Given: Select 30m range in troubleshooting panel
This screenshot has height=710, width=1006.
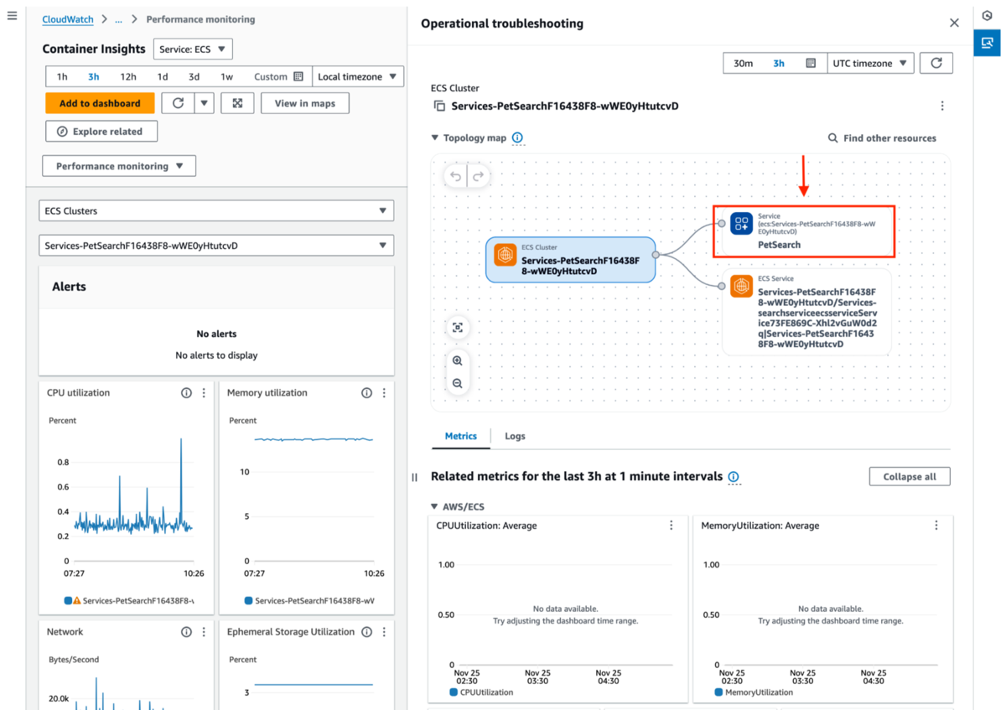Looking at the screenshot, I should [743, 63].
